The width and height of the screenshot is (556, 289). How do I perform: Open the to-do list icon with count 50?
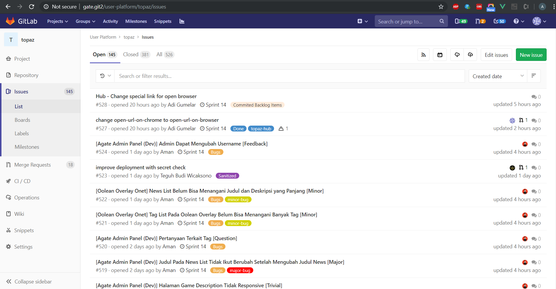(499, 21)
